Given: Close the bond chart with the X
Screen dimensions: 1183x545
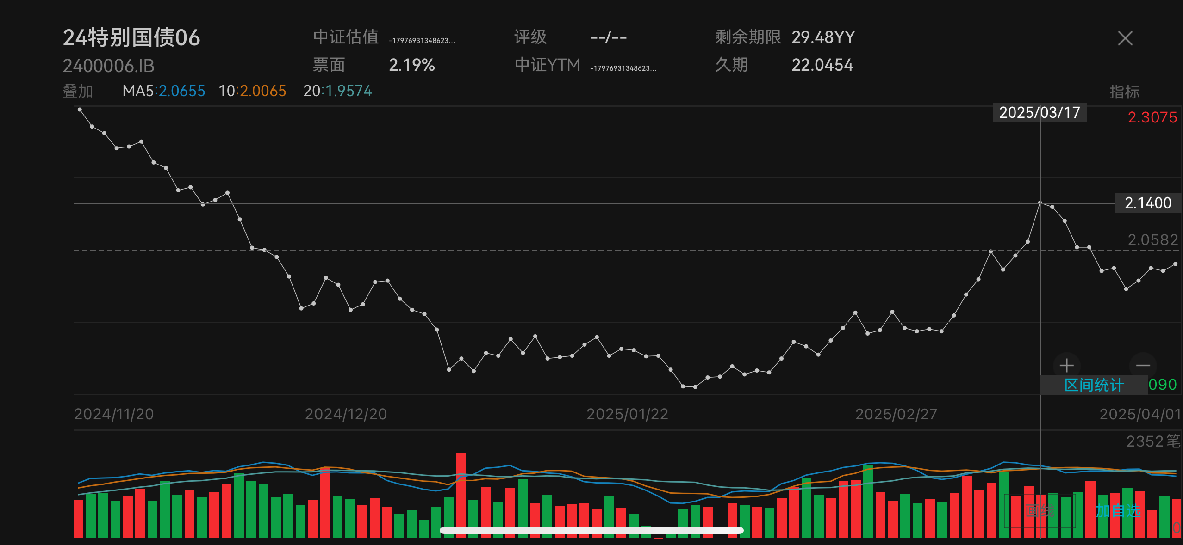Looking at the screenshot, I should tap(1125, 38).
